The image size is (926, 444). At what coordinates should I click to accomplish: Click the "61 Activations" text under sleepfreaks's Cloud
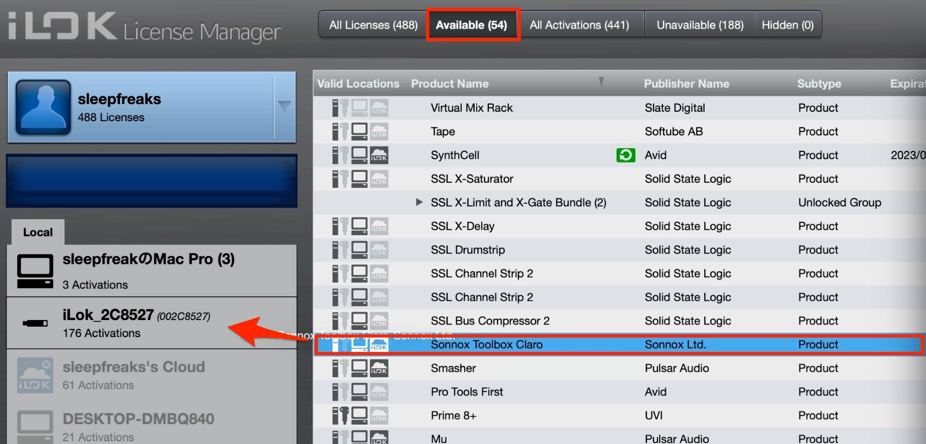(x=98, y=386)
